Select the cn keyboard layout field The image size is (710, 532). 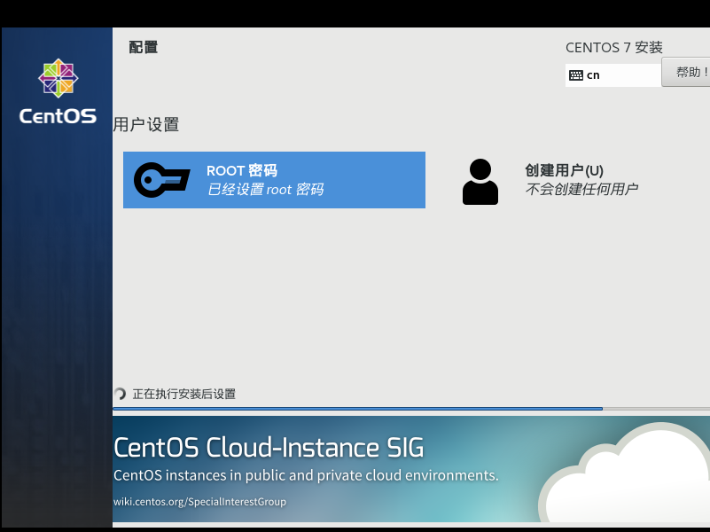coord(613,75)
